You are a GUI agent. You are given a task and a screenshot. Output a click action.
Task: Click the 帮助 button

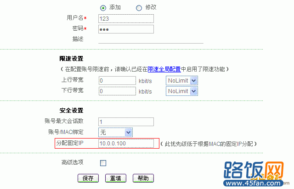pos(143,178)
